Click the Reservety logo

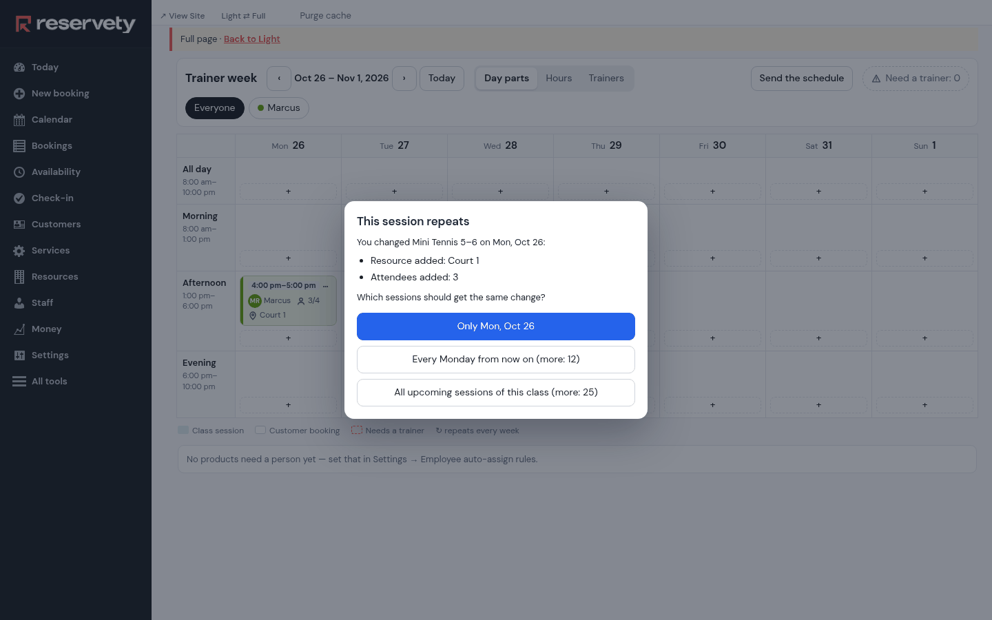[x=76, y=24]
